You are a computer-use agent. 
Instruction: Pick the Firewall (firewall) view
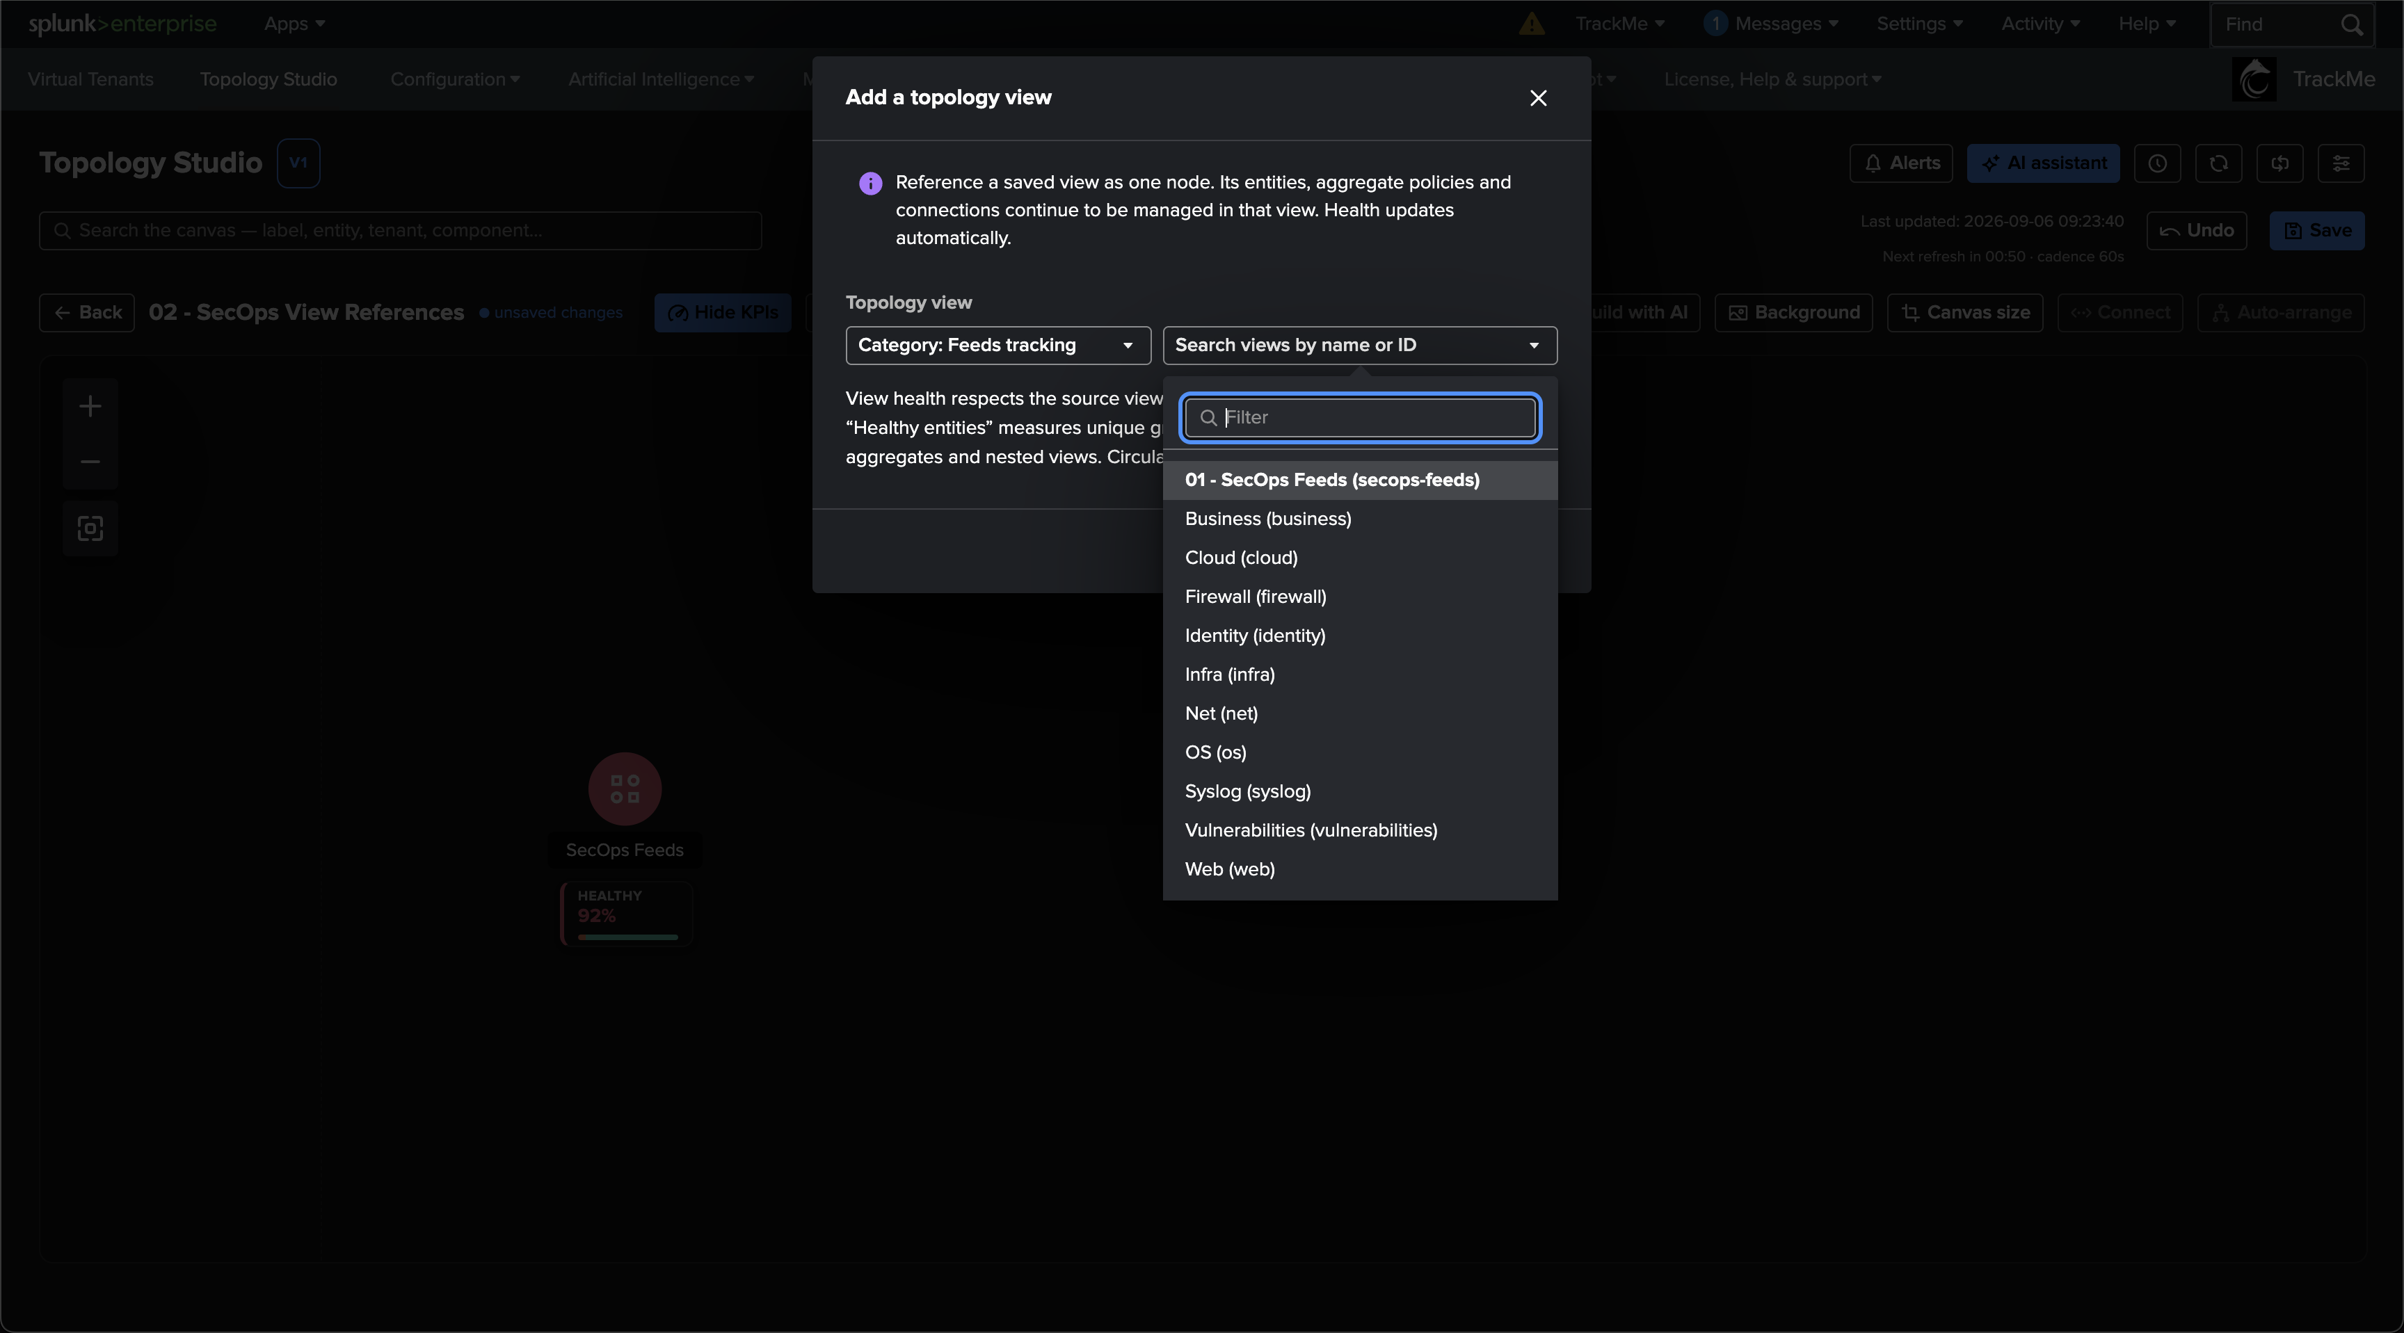click(x=1360, y=597)
